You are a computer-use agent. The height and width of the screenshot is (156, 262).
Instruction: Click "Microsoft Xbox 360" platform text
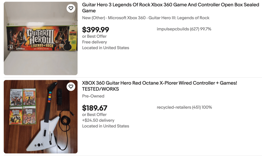pos(127,18)
